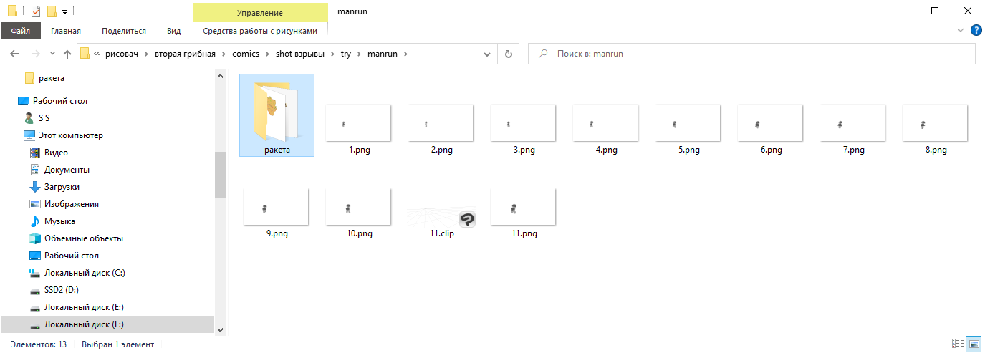Expand the ribbon with the chevron

(961, 31)
